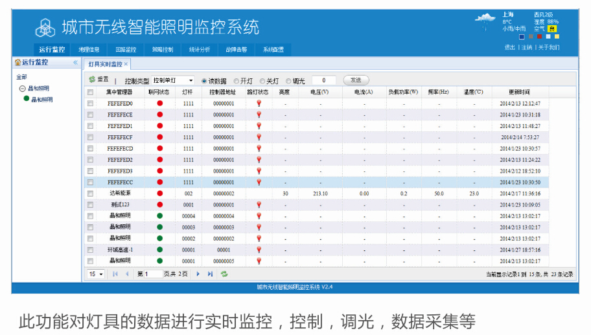Open the 策略控制 menu
The image size is (591, 335).
pos(163,49)
